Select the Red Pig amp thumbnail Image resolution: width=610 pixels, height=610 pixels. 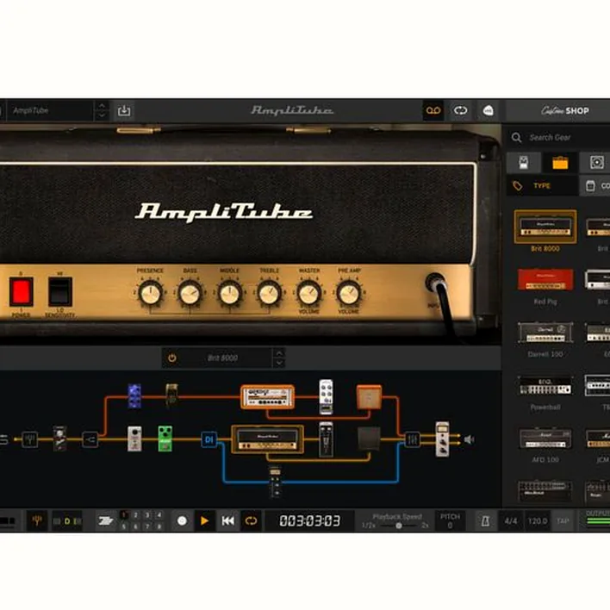[545, 279]
